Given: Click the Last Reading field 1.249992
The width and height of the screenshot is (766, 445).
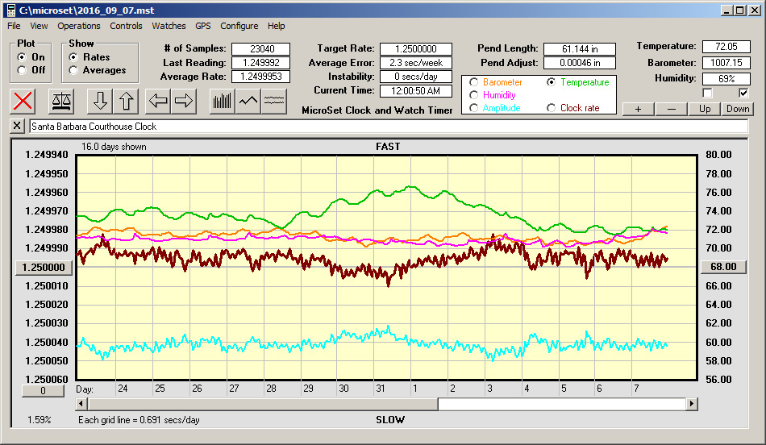Looking at the screenshot, I should pyautogui.click(x=261, y=63).
